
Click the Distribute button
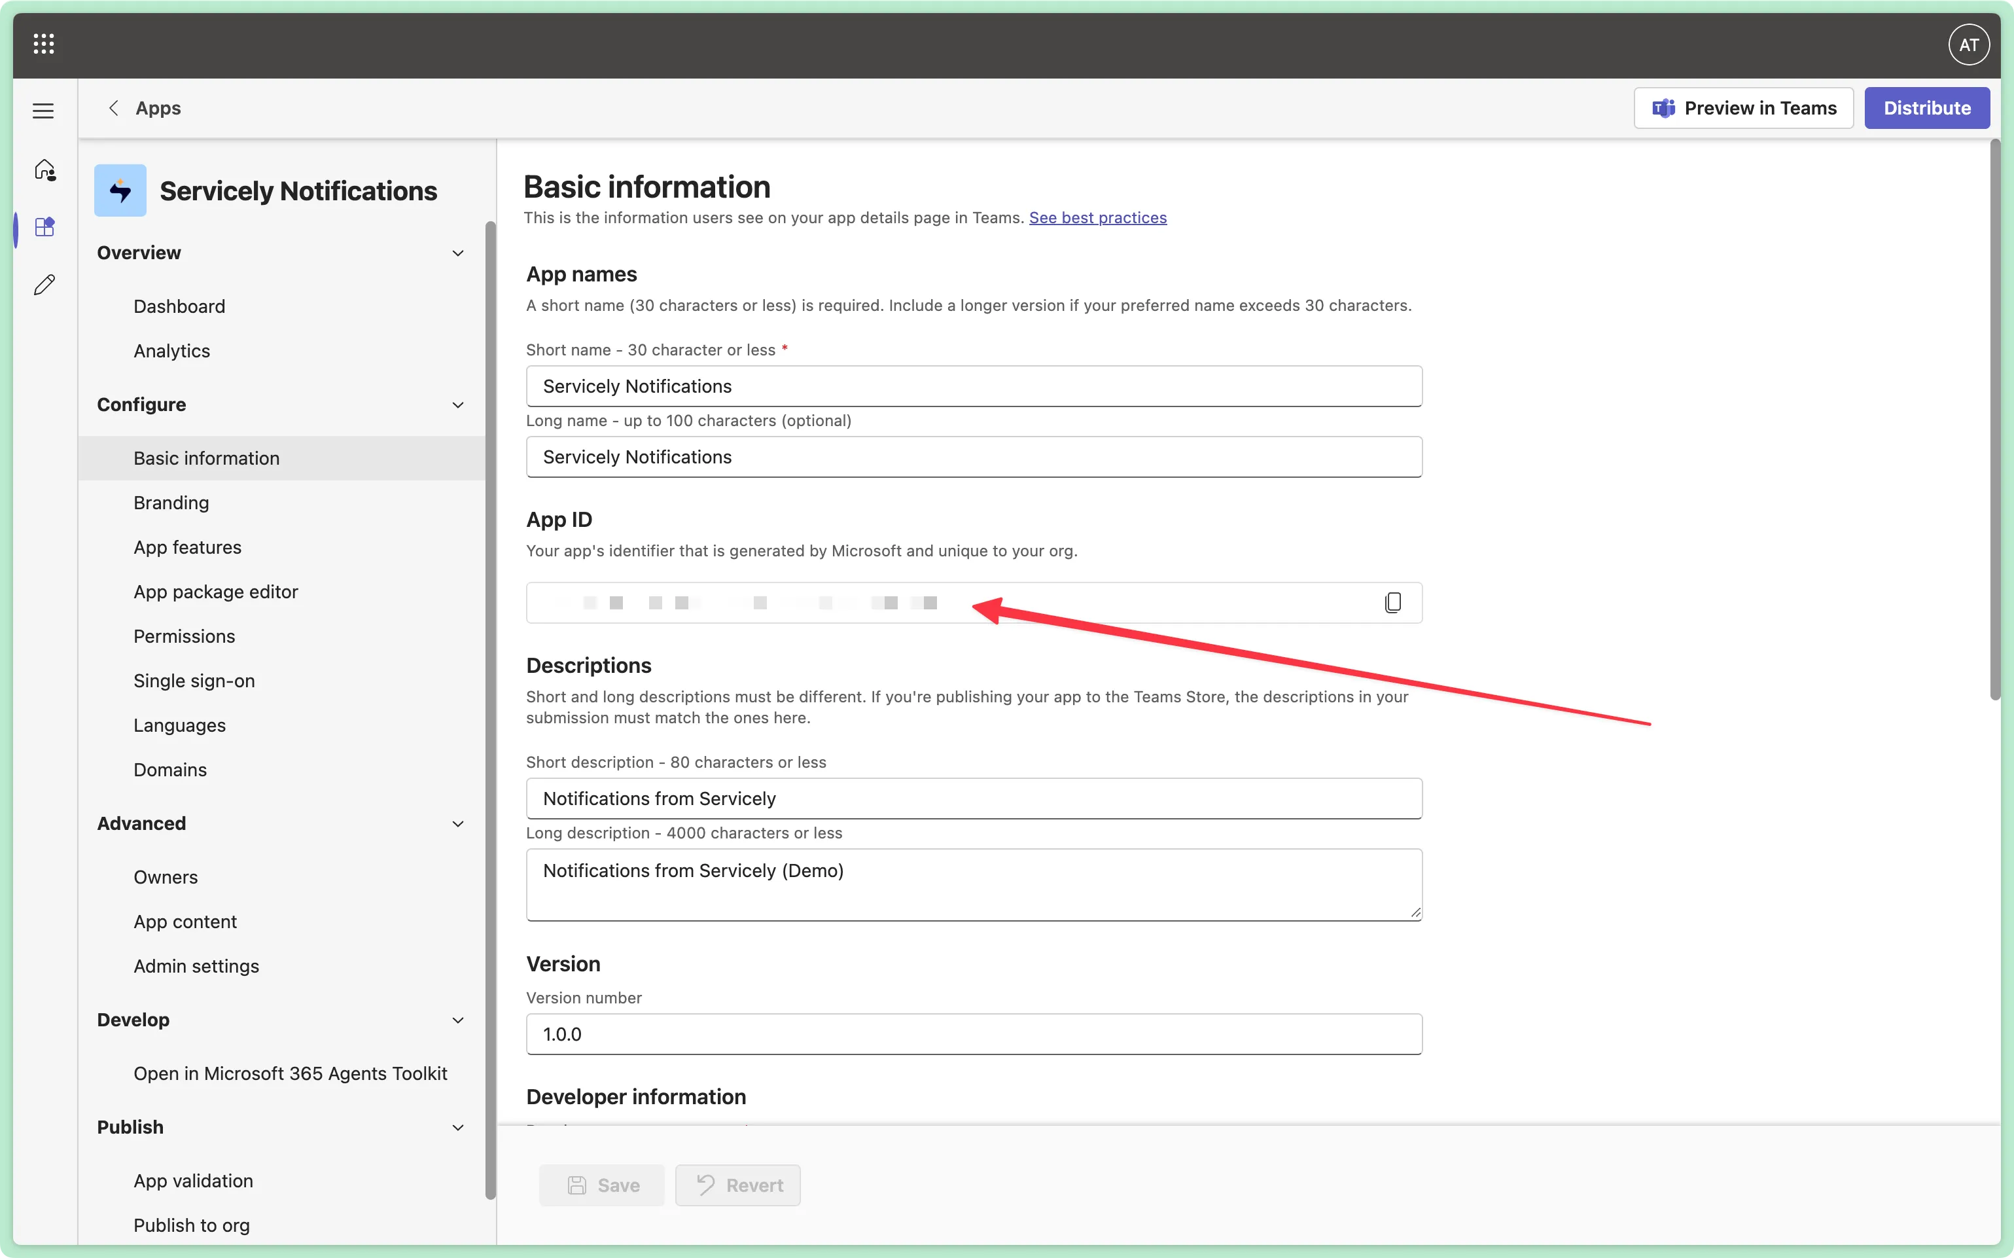[x=1927, y=108]
